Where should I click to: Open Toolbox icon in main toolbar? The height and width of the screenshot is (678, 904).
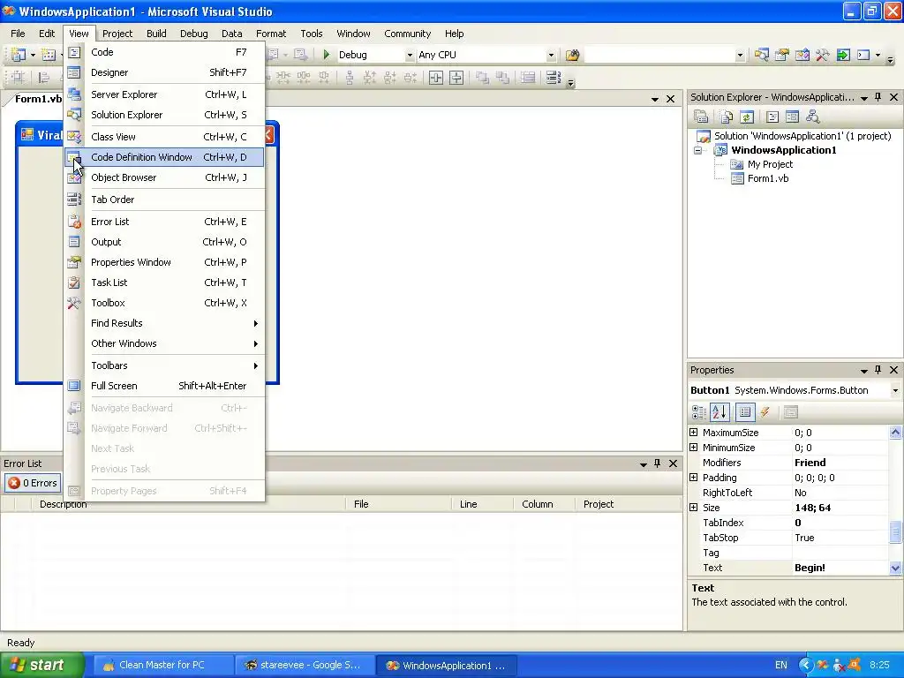(823, 56)
